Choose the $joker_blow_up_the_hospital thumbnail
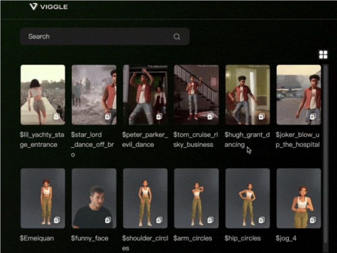 coord(298,95)
